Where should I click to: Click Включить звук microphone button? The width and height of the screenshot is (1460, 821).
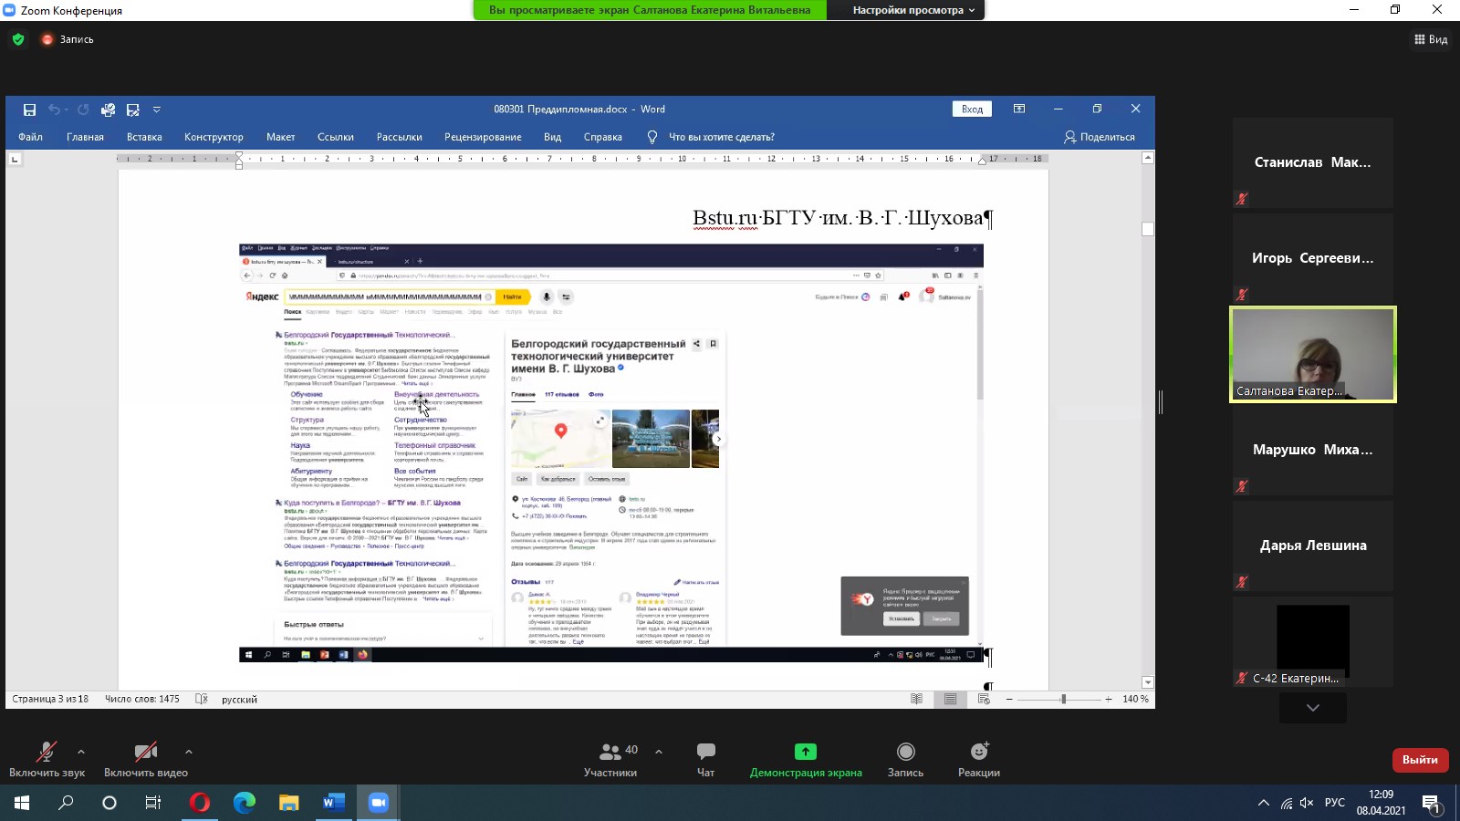[x=47, y=759]
